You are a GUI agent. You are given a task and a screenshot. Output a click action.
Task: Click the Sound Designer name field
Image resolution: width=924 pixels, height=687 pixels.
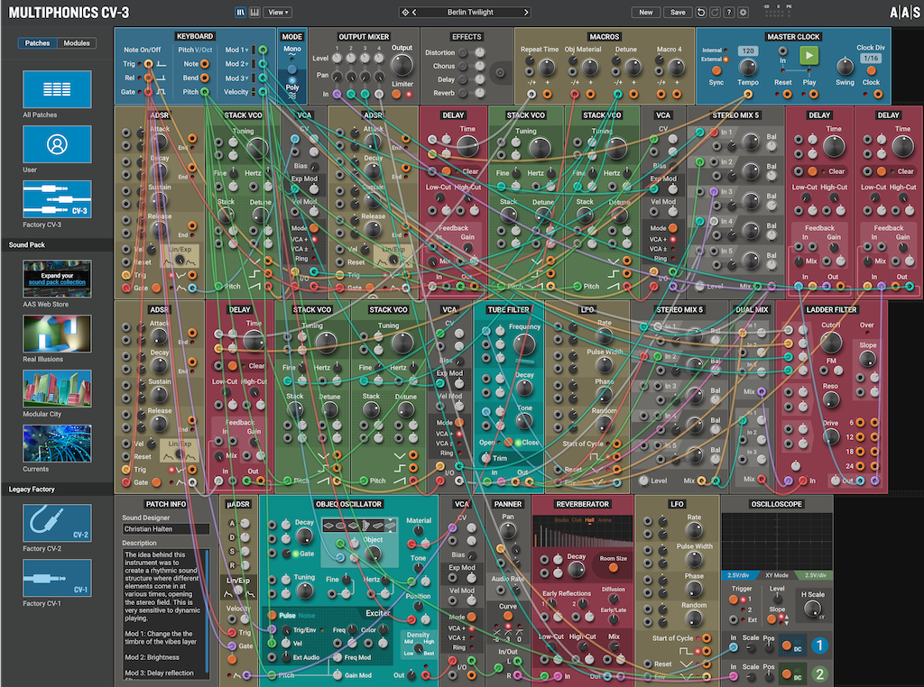point(166,529)
